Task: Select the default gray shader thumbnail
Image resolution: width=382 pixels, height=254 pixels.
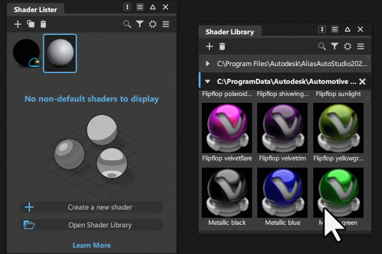Action: click(x=60, y=53)
